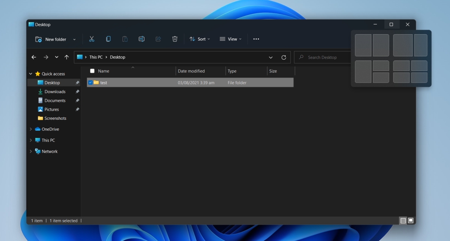Refresh the Desktop folder view
Image resolution: width=450 pixels, height=241 pixels.
pos(283,57)
